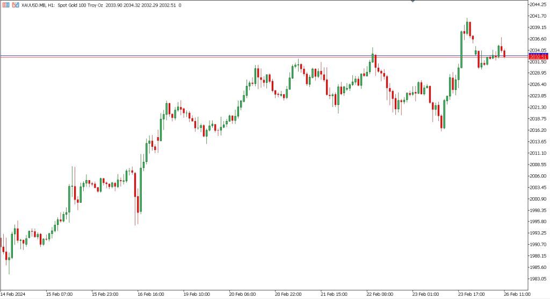Click the 1995.80 price scale label
Image resolution: width=550 pixels, height=299 pixels.
point(538,222)
